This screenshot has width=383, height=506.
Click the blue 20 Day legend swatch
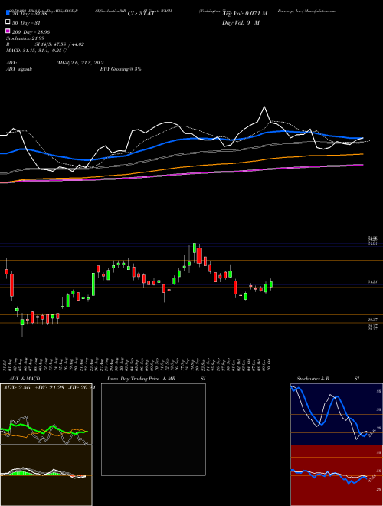(8, 12)
